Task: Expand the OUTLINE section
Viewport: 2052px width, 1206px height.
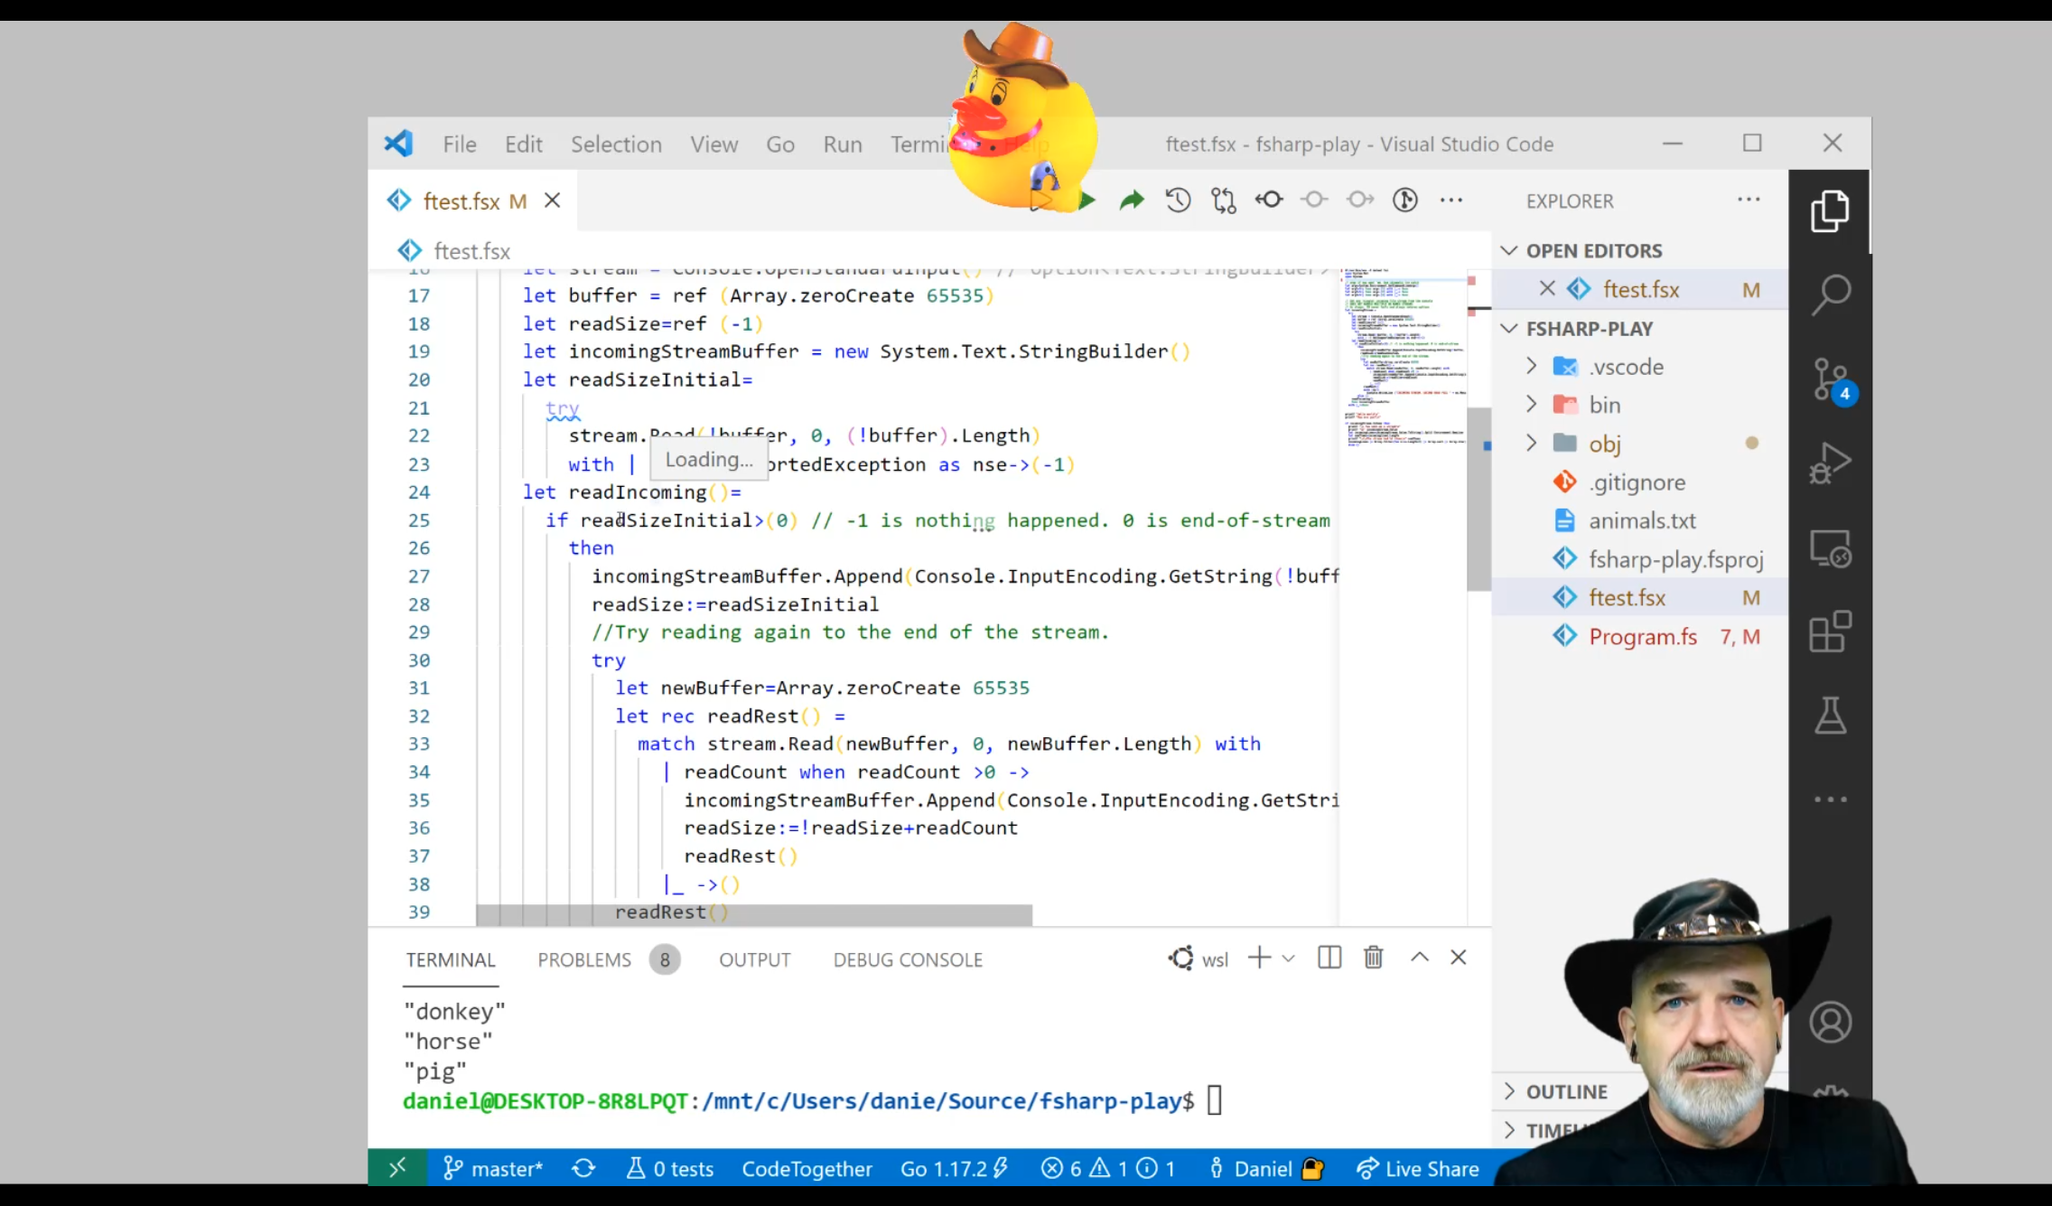Action: click(x=1566, y=1091)
